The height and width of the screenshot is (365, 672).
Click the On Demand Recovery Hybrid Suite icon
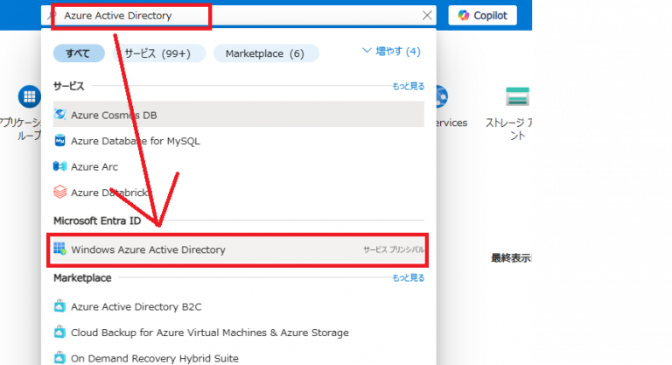tap(60, 357)
